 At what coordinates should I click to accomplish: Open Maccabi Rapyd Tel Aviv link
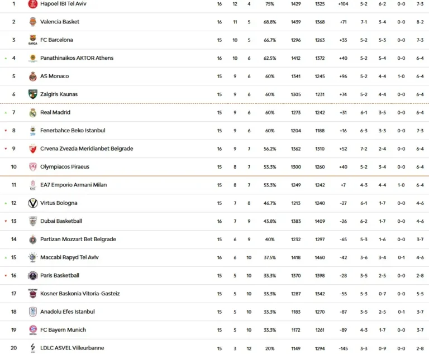69,257
